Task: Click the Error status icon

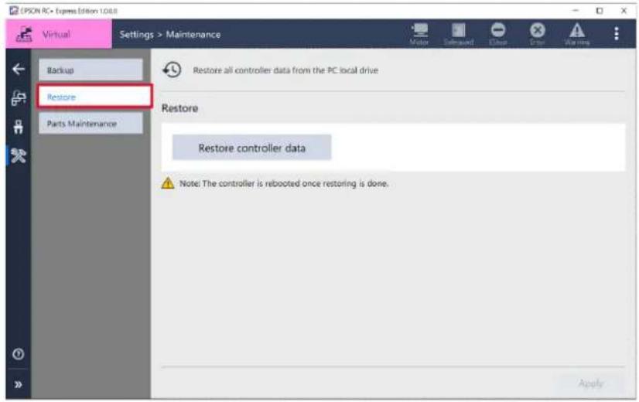Action: (538, 34)
